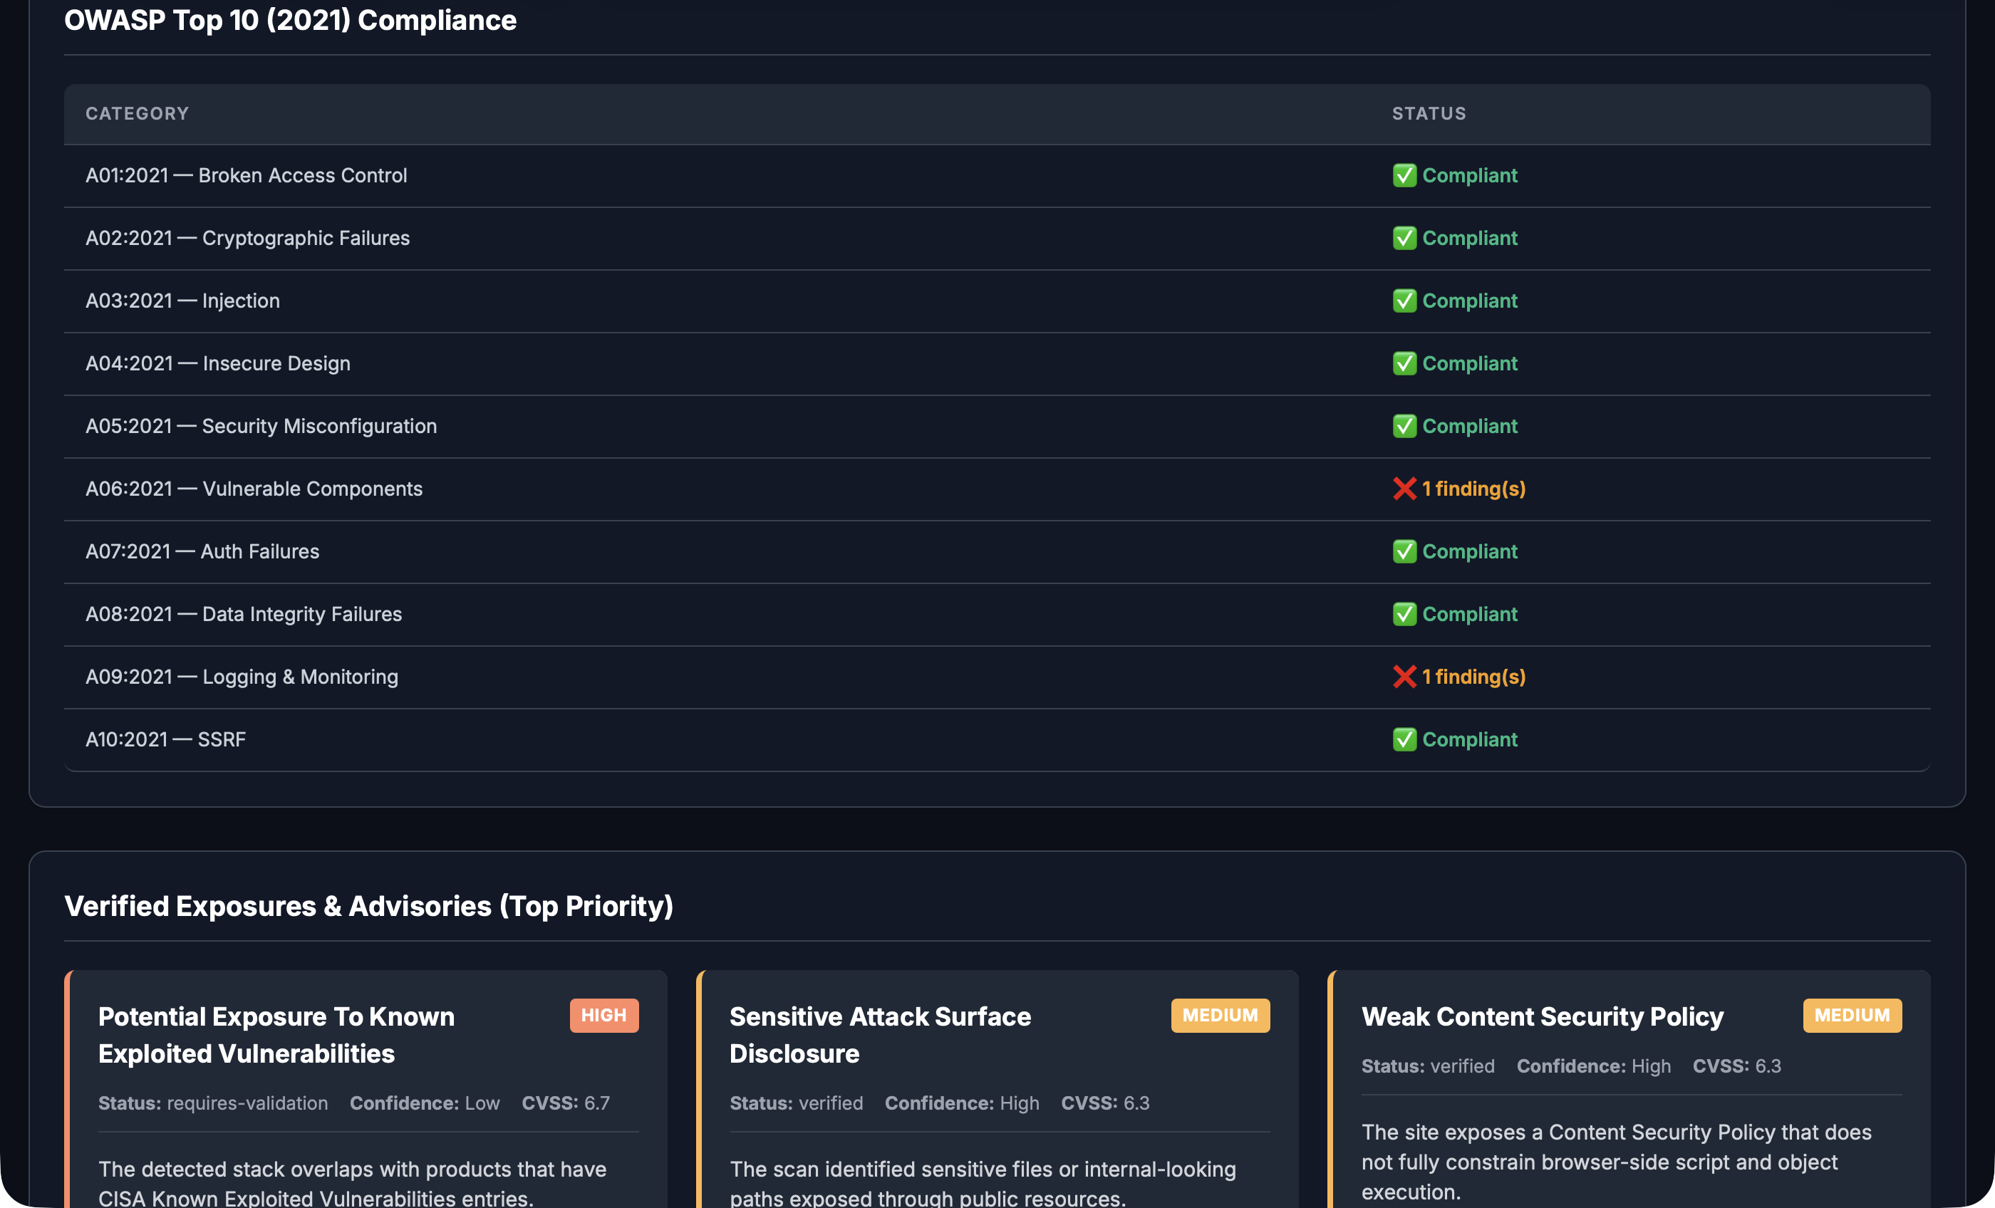Select the STATUS column header
The width and height of the screenshot is (1995, 1208).
click(x=1429, y=113)
